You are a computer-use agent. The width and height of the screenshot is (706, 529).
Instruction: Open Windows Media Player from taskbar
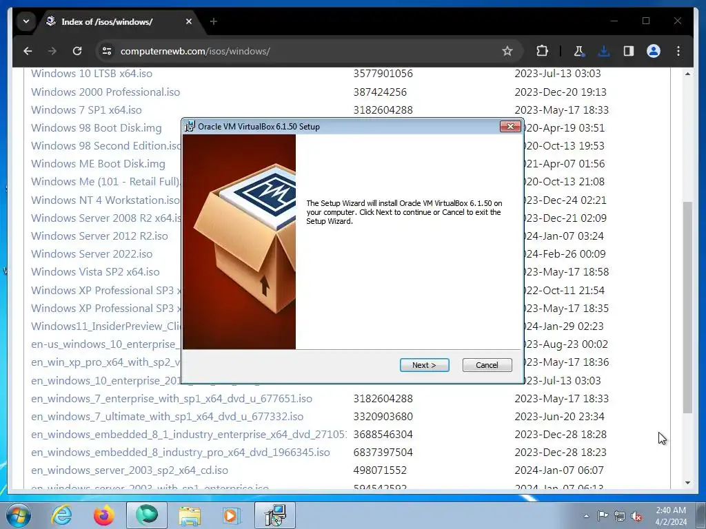pos(232,515)
